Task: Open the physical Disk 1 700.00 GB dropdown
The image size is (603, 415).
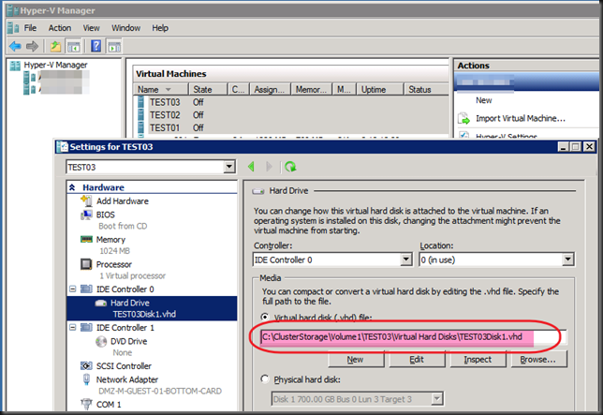Action: coord(437,399)
